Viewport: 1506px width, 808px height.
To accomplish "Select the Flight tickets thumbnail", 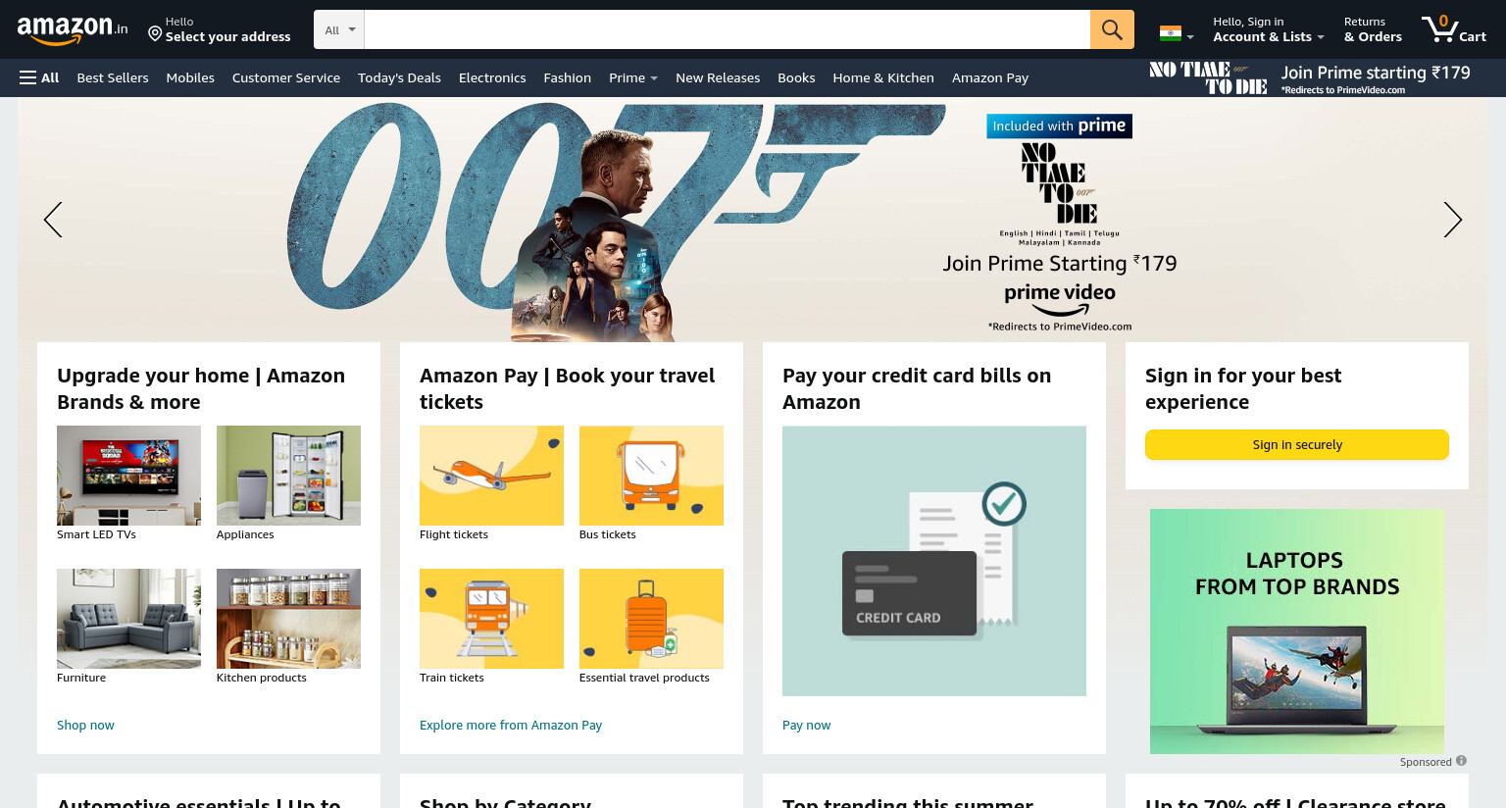I will (491, 476).
